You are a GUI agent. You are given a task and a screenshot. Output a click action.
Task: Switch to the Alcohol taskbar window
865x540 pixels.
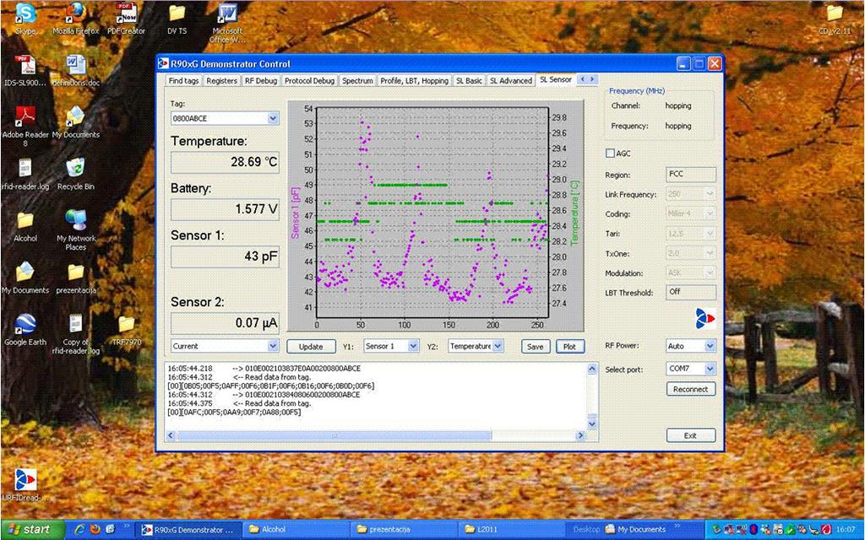tap(296, 530)
